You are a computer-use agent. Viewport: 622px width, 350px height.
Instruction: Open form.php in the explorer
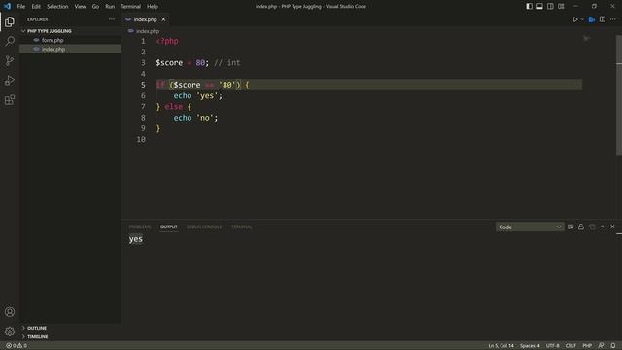point(52,40)
